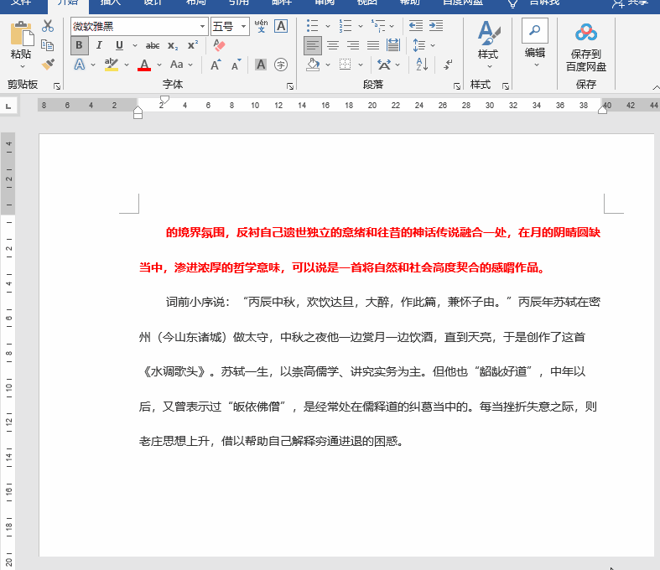Image resolution: width=660 pixels, height=570 pixels.
Task: Toggle character shading A icon
Action: pyautogui.click(x=261, y=65)
